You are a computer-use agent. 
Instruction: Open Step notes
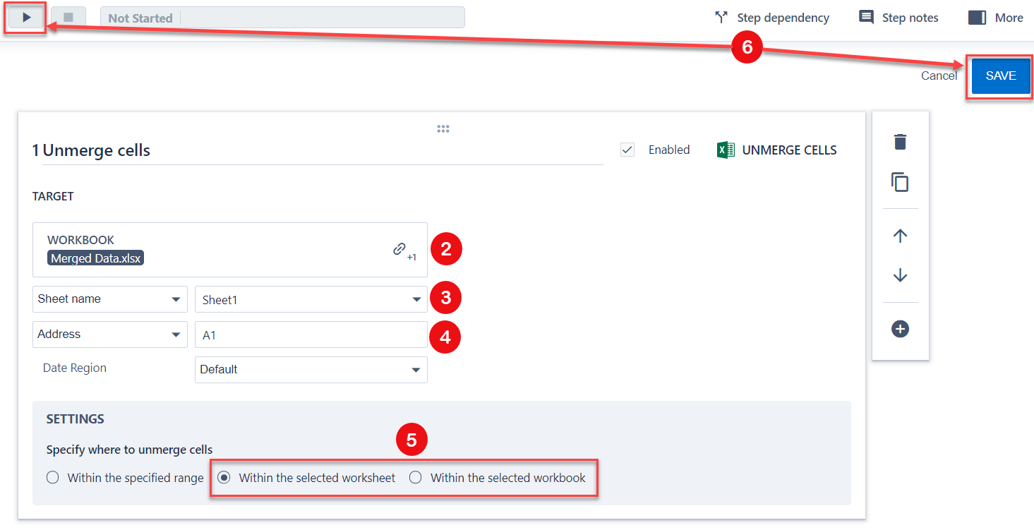point(898,18)
